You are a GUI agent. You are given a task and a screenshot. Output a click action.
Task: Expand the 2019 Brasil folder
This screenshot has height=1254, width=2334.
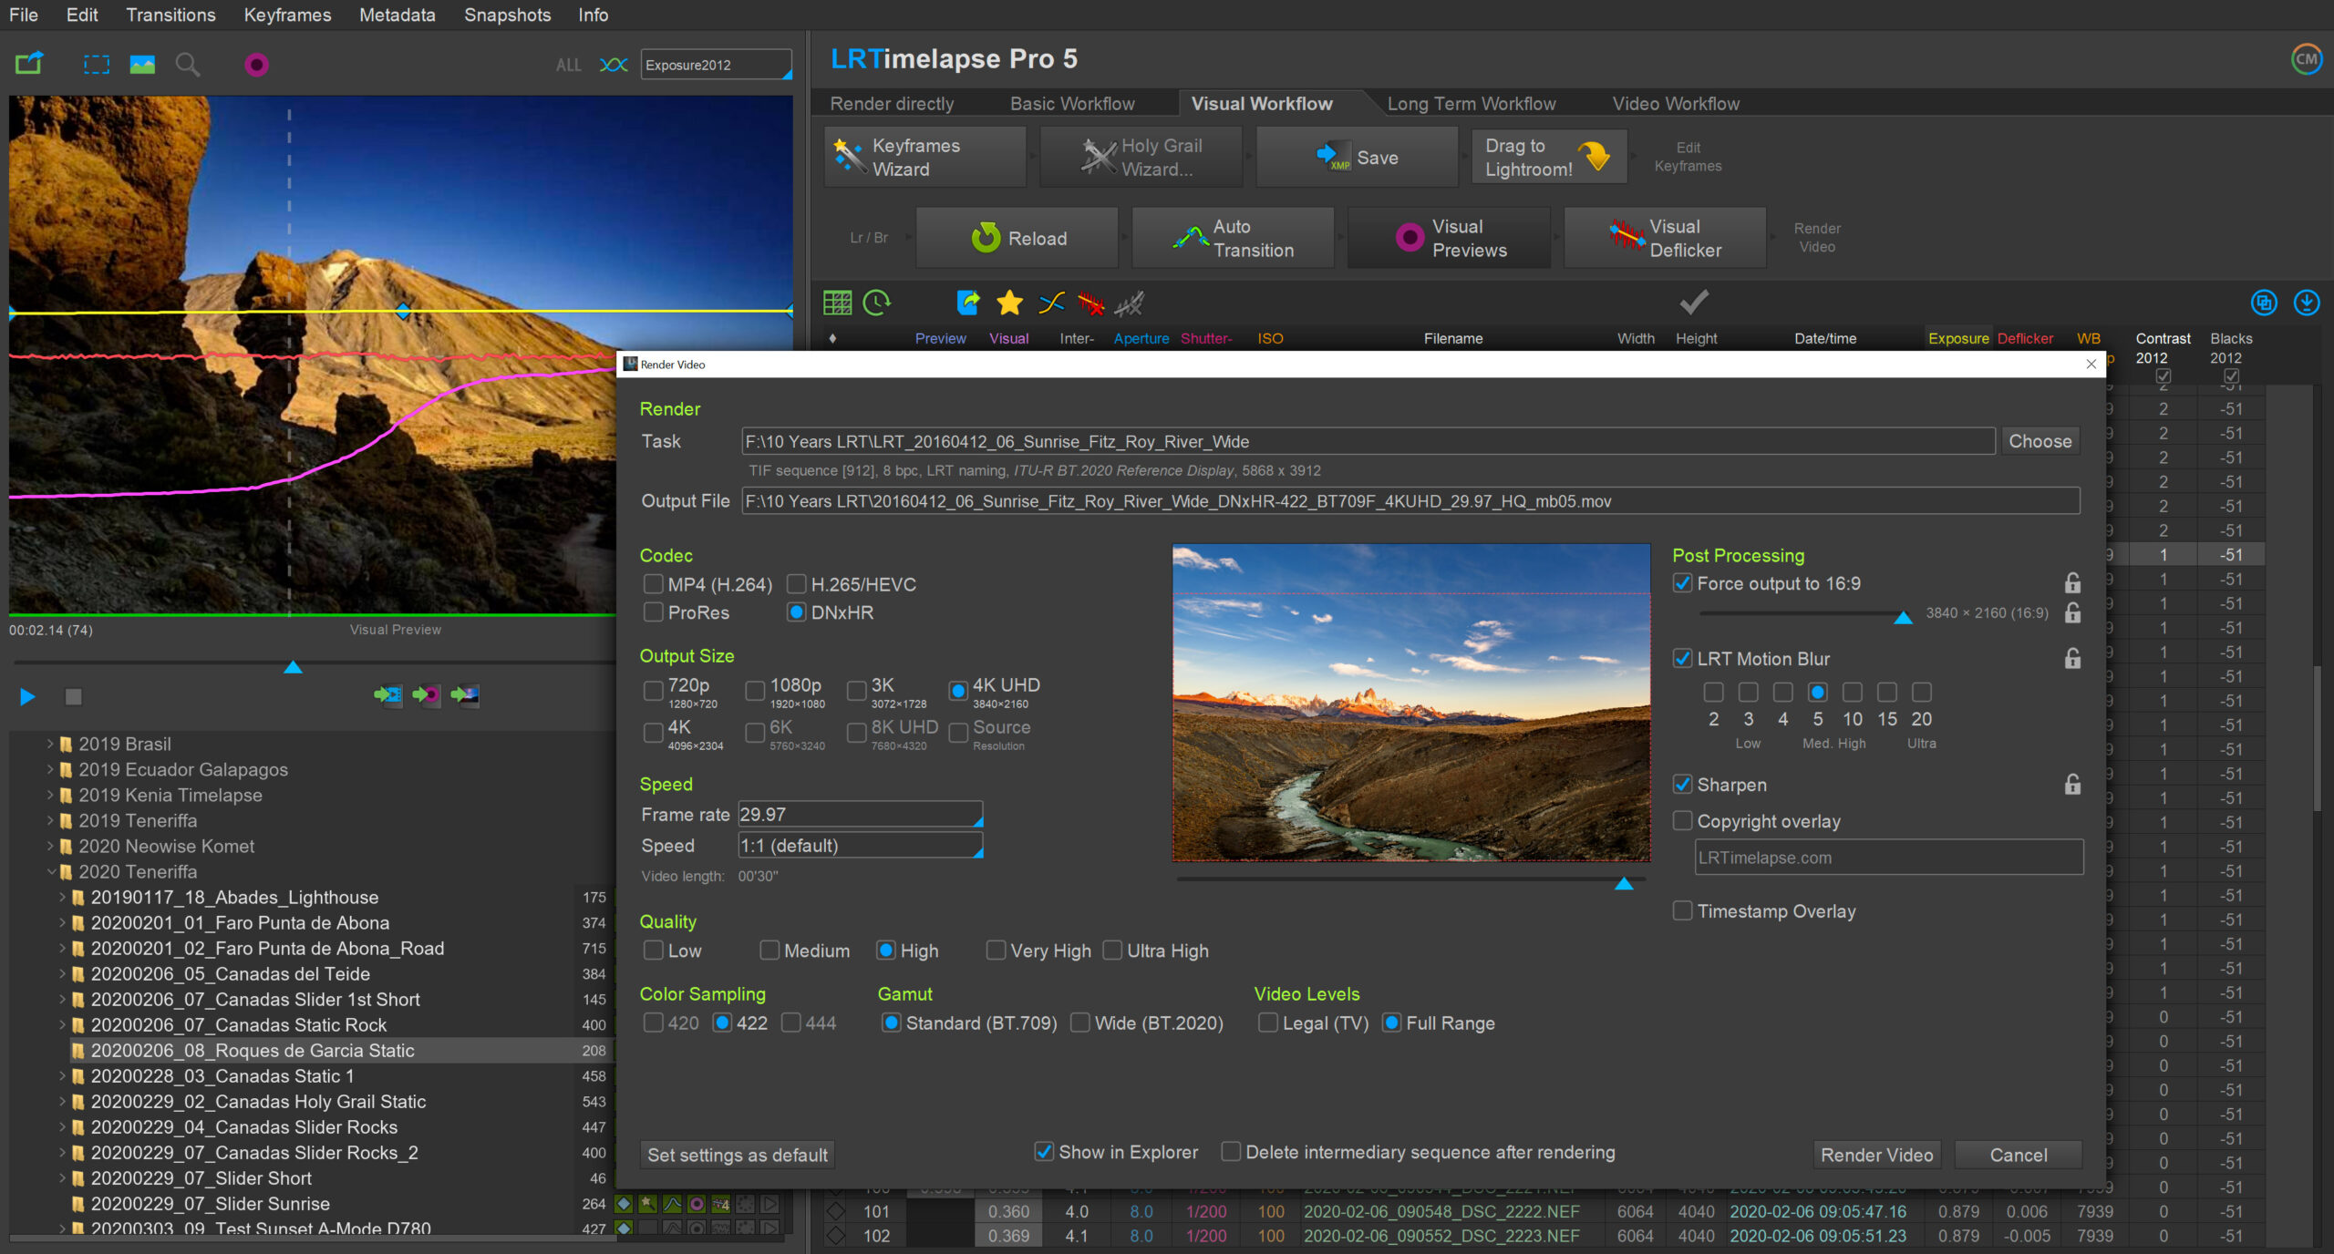[51, 744]
